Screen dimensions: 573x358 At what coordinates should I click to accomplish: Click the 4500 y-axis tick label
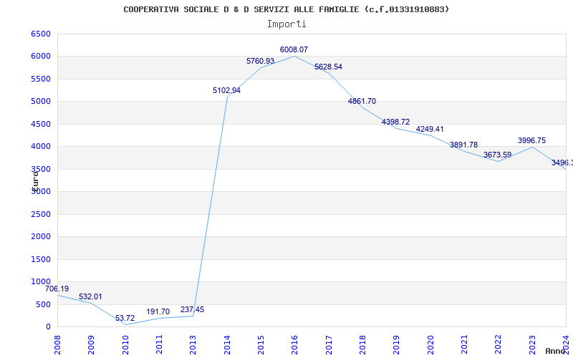41,124
